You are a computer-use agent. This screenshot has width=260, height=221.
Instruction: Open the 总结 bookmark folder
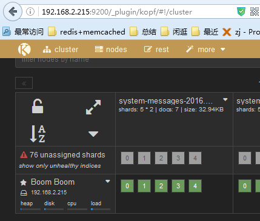(143, 31)
